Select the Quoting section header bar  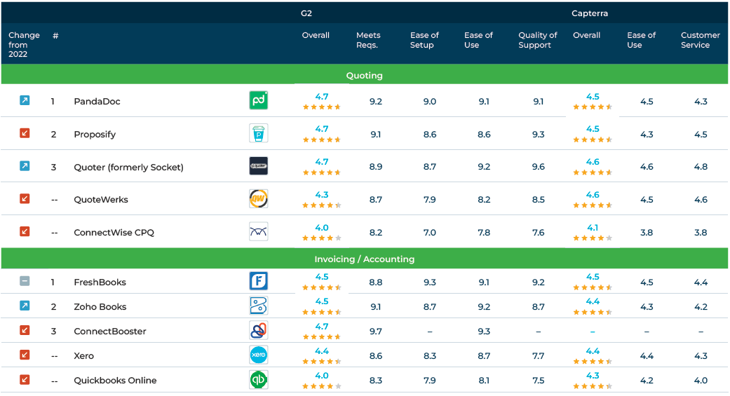point(365,74)
